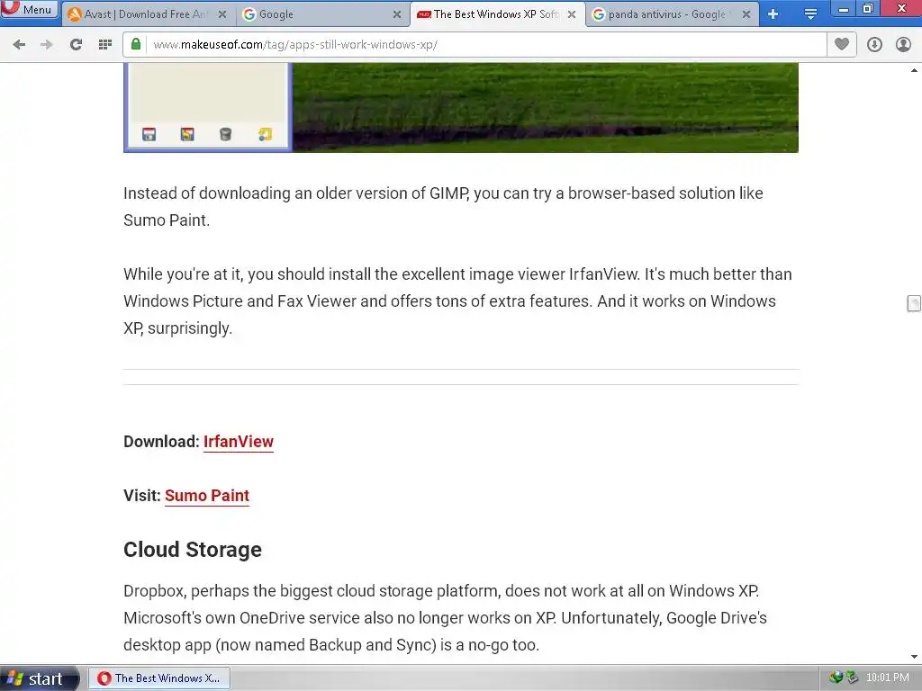This screenshot has height=691, width=922.
Task: Click the green padlock security badge
Action: (x=136, y=44)
